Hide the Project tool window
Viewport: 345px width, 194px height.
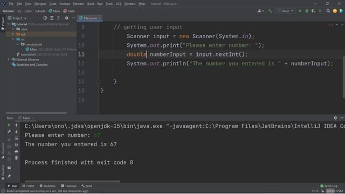tap(73, 18)
